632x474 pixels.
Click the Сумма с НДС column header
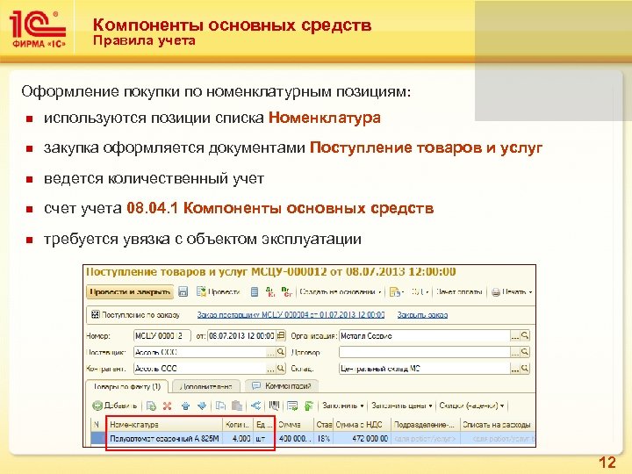[x=362, y=425]
